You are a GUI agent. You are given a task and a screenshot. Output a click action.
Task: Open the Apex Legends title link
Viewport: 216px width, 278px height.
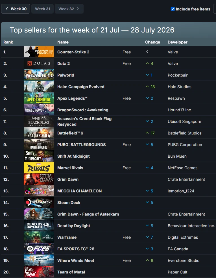point(72,98)
